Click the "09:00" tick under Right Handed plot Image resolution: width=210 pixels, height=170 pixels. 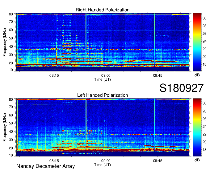(x=106, y=75)
